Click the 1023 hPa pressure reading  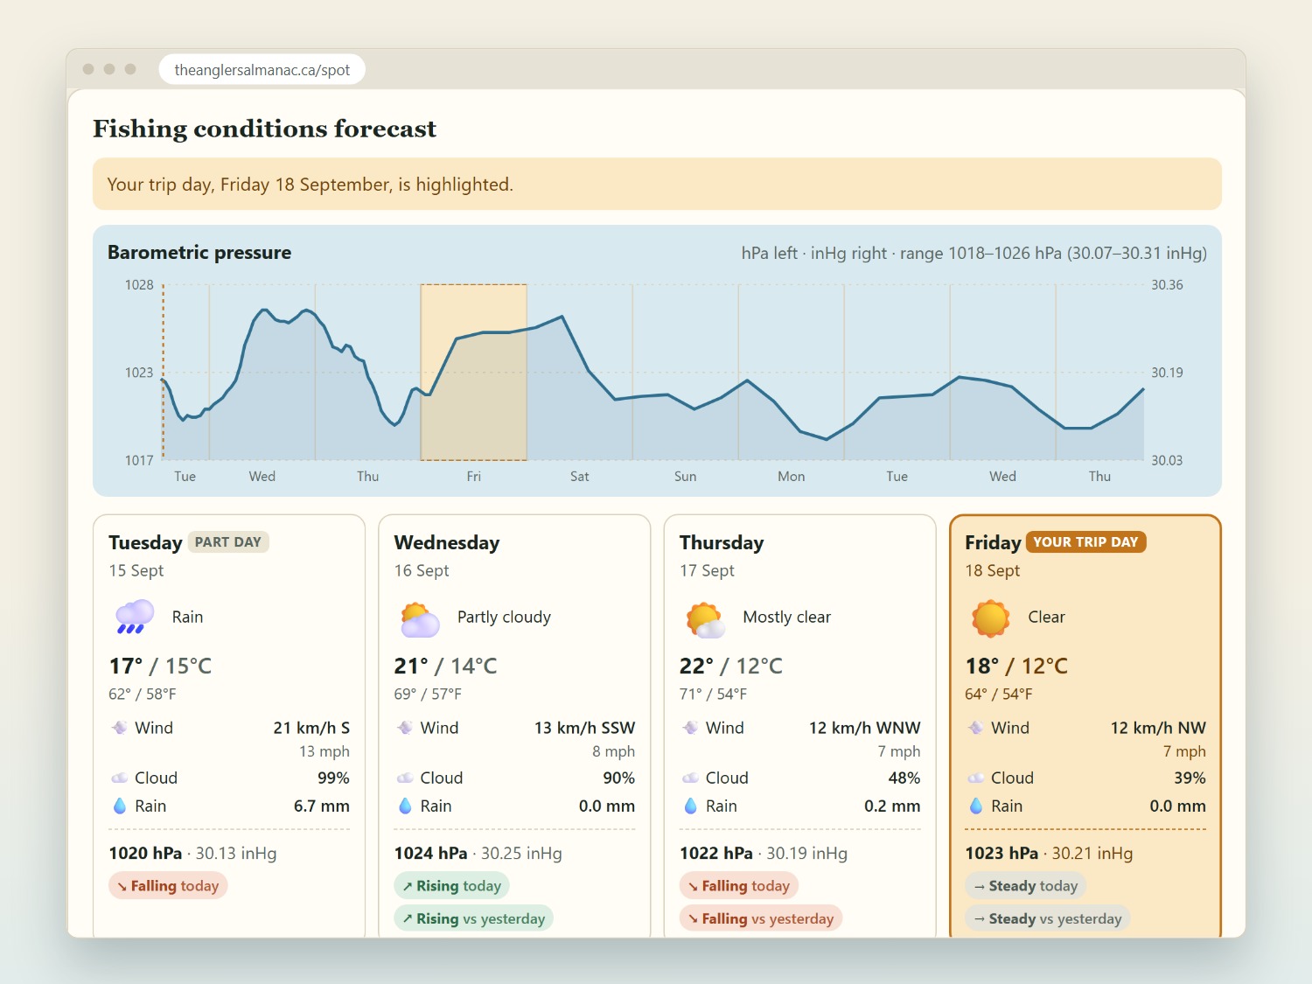[x=1001, y=853]
